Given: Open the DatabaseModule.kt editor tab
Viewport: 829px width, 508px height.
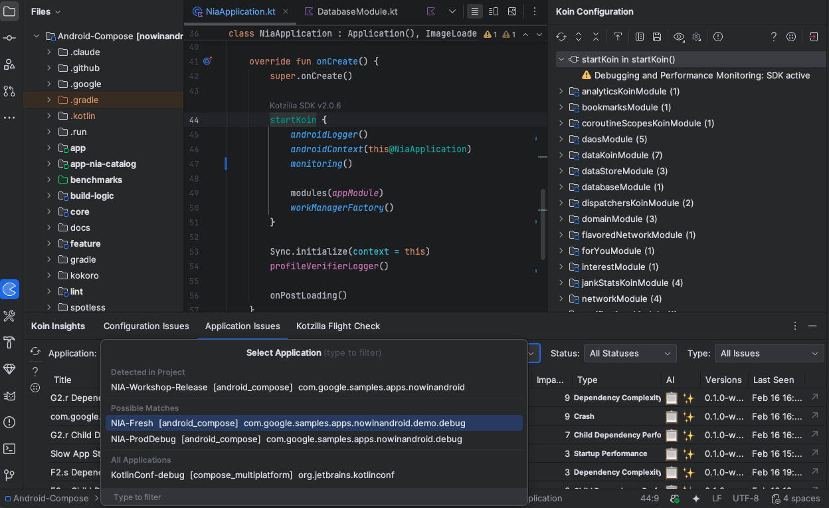Looking at the screenshot, I should pyautogui.click(x=351, y=11).
